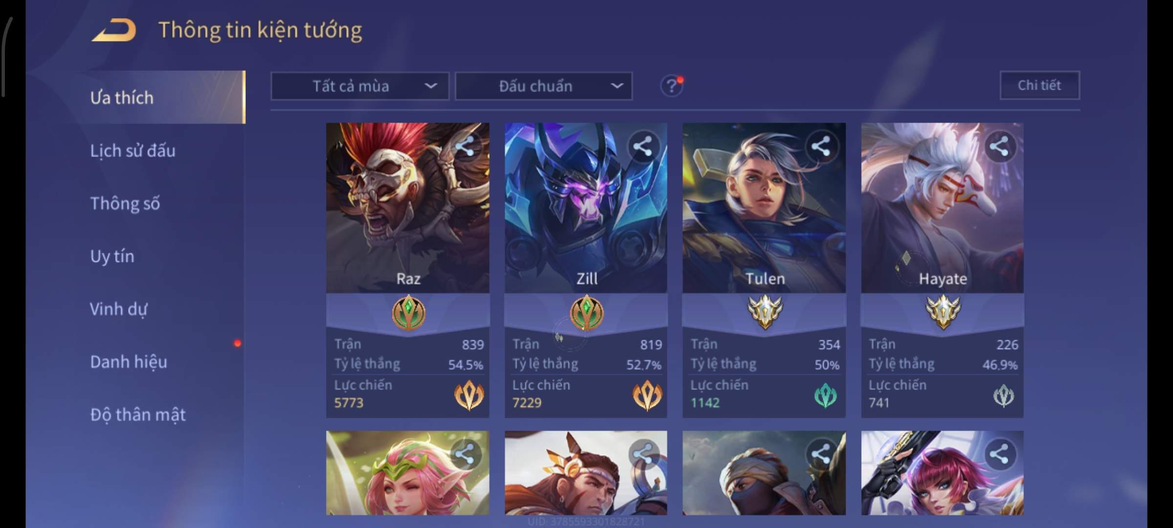Tap share icon on Hayate card
The height and width of the screenshot is (528, 1173).
(x=999, y=146)
